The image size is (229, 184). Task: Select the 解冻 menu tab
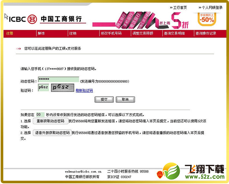click(x=41, y=33)
